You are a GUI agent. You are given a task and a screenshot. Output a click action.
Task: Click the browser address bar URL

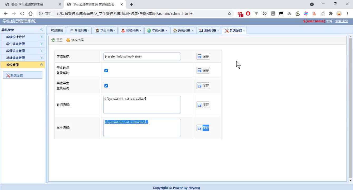pyautogui.click(x=125, y=13)
